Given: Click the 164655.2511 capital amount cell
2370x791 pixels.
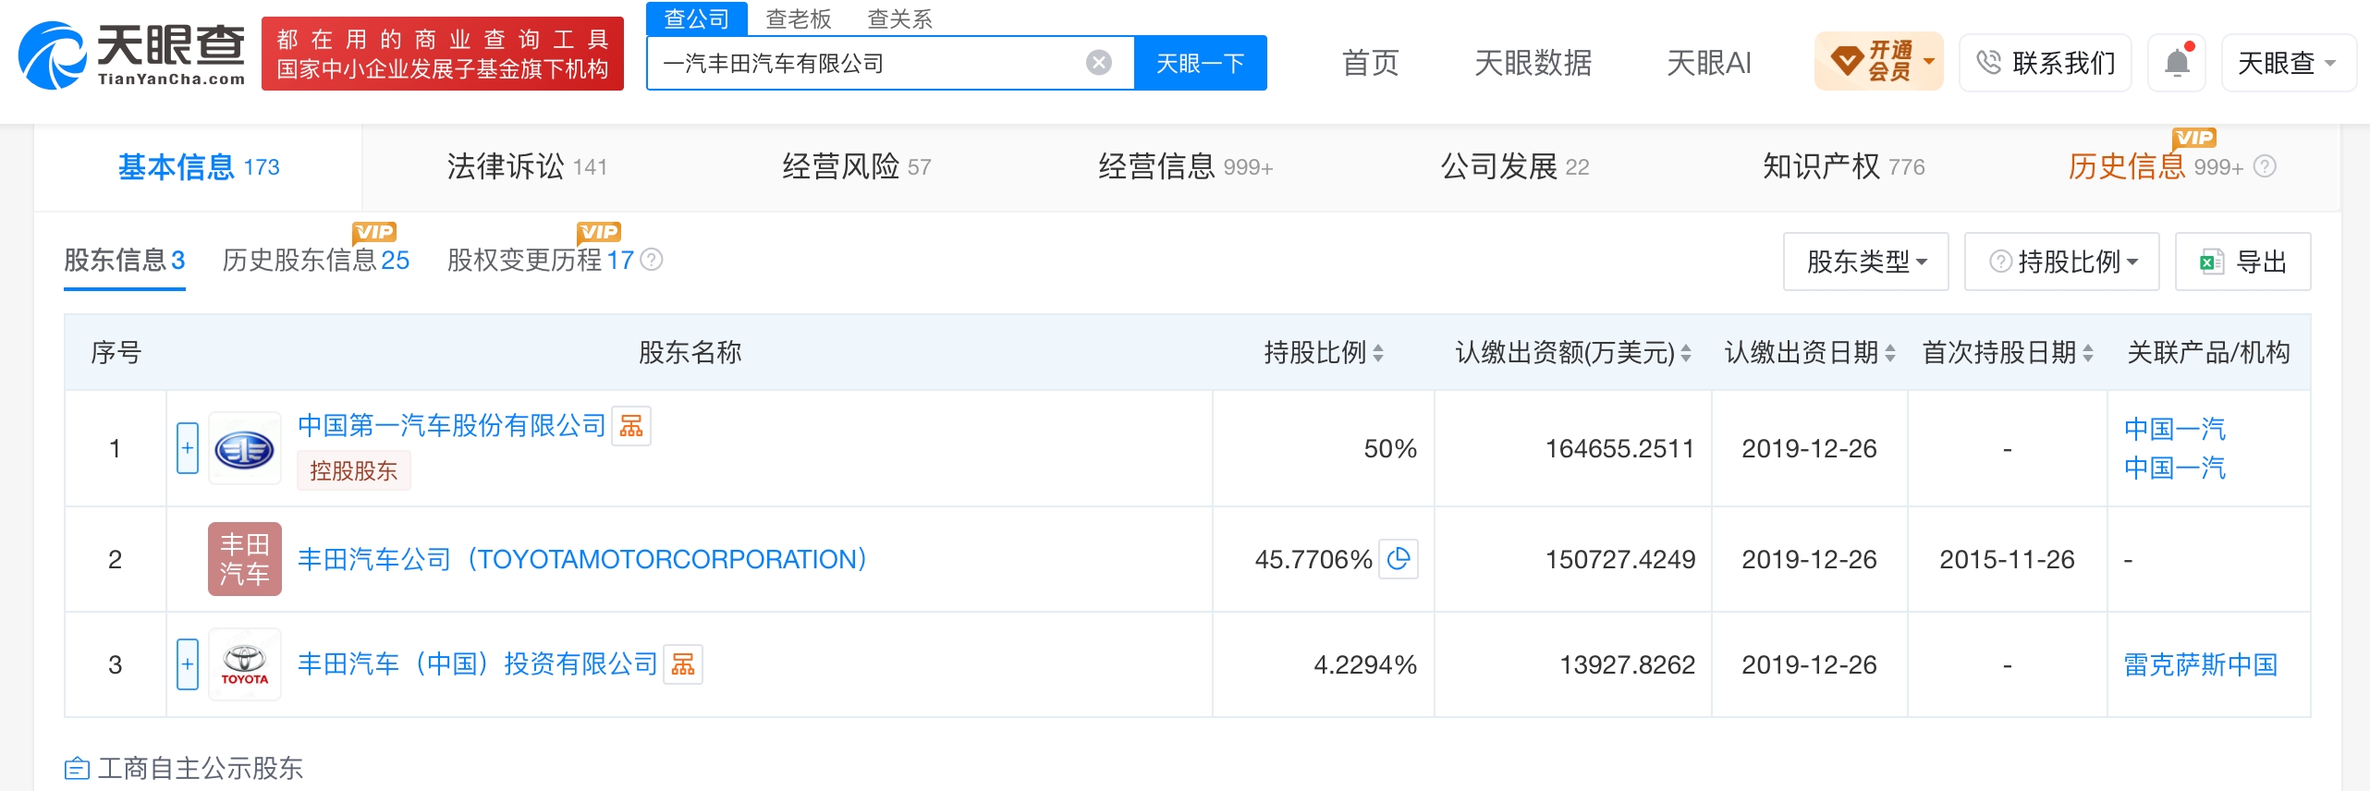Looking at the screenshot, I should (x=1620, y=449).
